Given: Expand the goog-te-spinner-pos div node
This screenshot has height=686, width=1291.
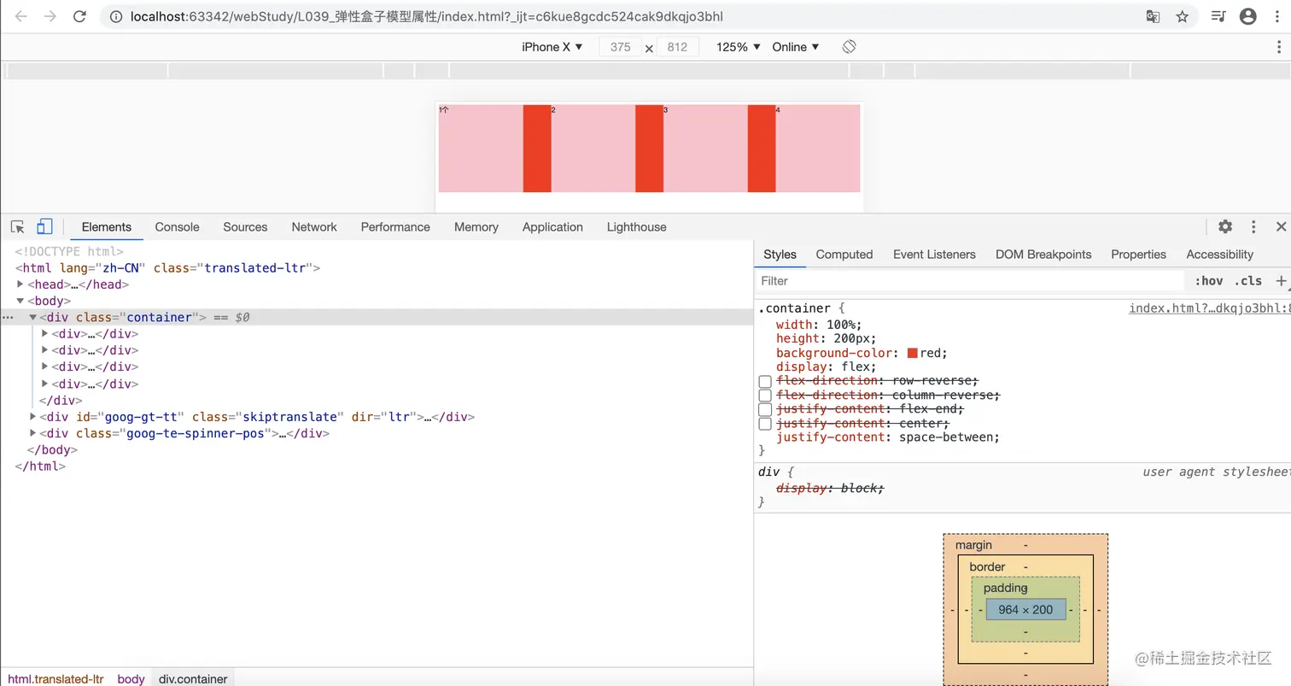Looking at the screenshot, I should (33, 433).
